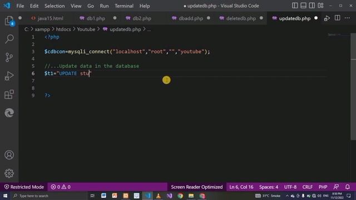Screen dimensions: 356x200
Task: Split the editor to the right
Action: tap(338, 18)
